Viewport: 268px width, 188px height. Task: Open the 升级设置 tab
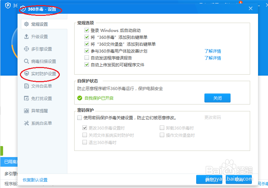[44, 36]
